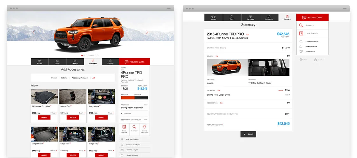Image resolution: width=357 pixels, height=158 pixels.
Task: Select the All-Weather Floor Mats accessory
Action: click(x=44, y=117)
